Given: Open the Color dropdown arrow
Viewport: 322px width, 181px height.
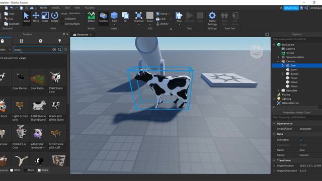Looking at the screenshot, I should pyautogui.click(x=150, y=25).
